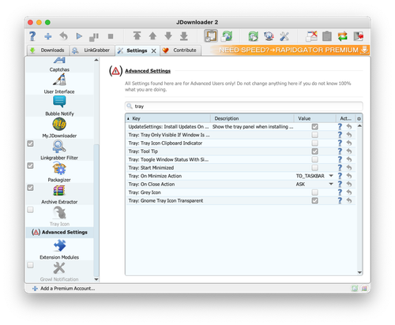Open Tray Icon settings section
The height and width of the screenshot is (325, 395).
point(59,216)
